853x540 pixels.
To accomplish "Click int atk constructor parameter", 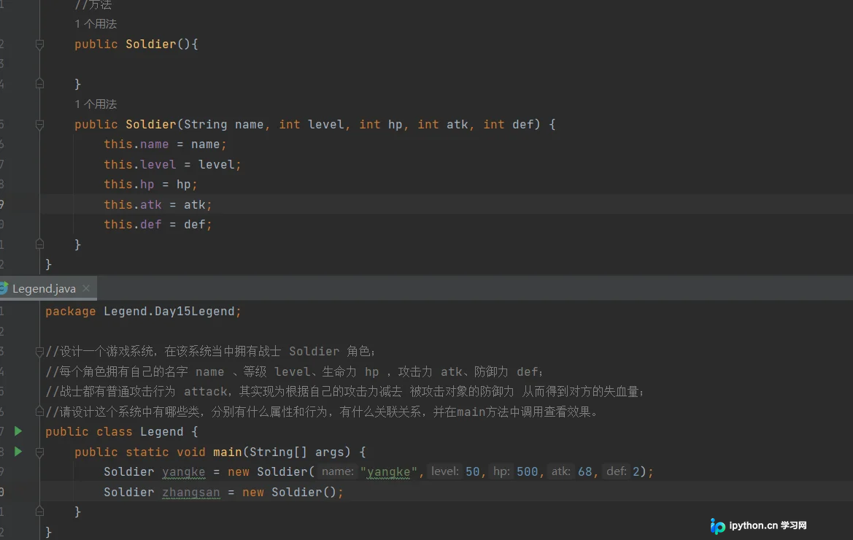I will tap(442, 125).
